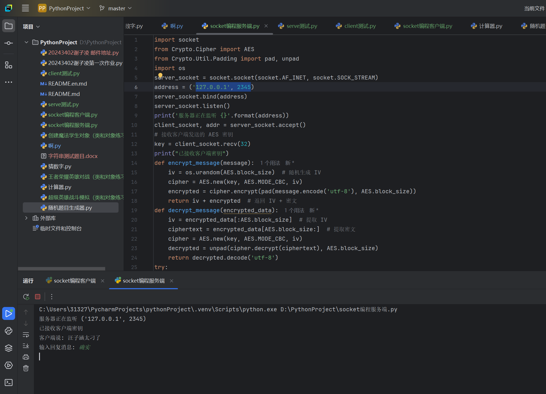
Task: Click line number 6 in gutter
Action: tap(136, 87)
